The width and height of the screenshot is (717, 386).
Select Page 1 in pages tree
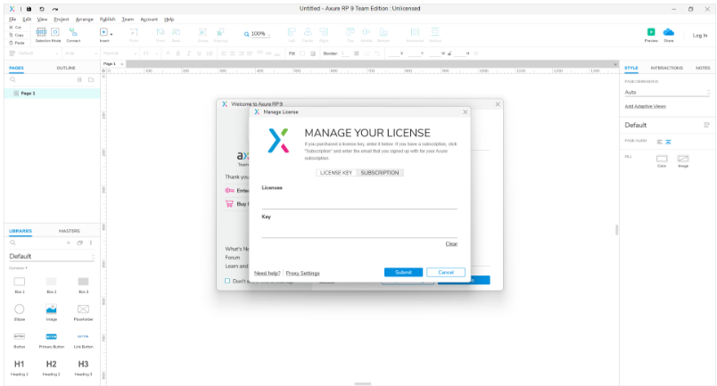(x=52, y=94)
